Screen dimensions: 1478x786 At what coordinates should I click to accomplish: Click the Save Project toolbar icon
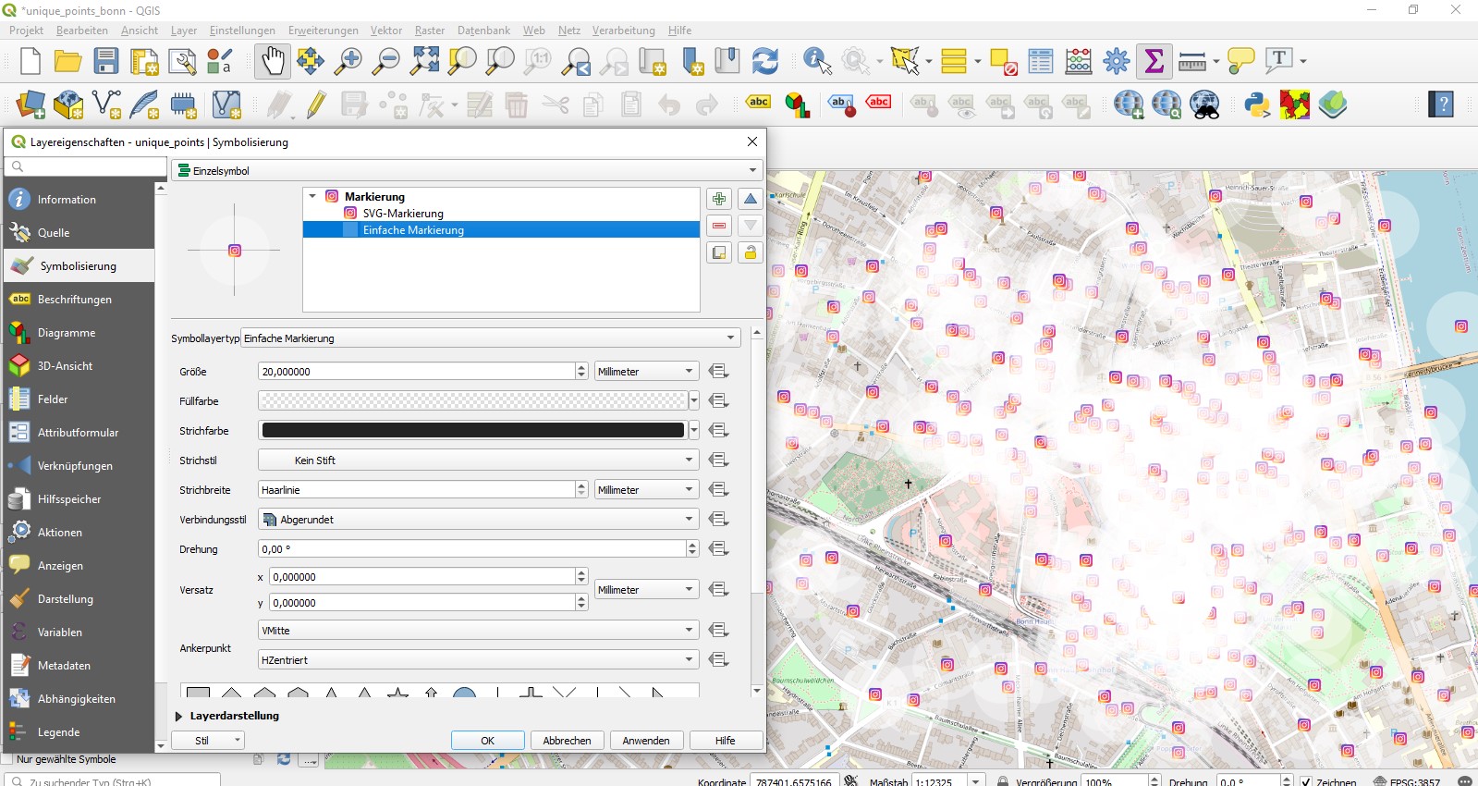106,61
